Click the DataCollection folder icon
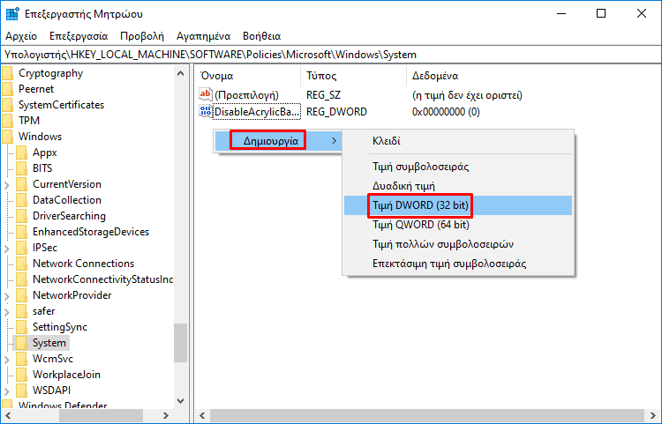The image size is (662, 424). pyautogui.click(x=21, y=200)
